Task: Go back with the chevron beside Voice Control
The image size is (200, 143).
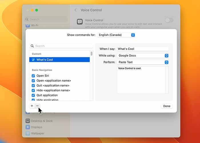Action: tap(75, 10)
